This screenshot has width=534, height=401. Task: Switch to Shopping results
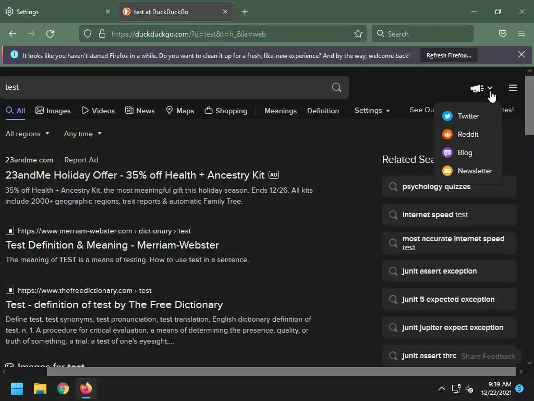tap(226, 111)
